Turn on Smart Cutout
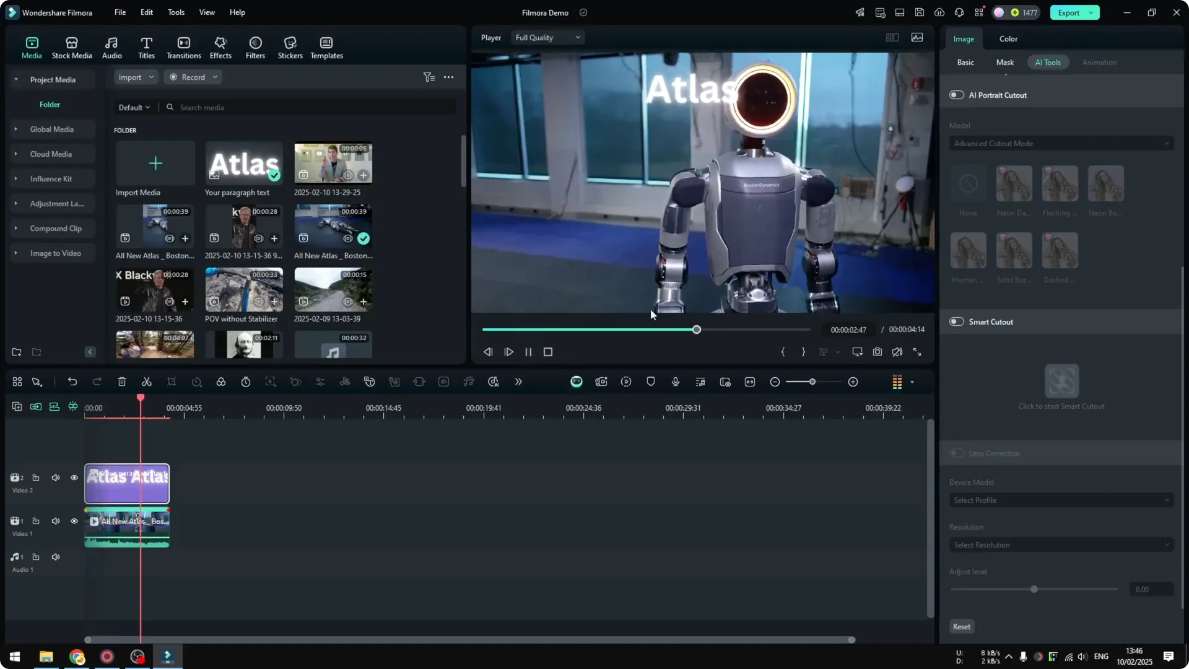1189x669 pixels. 956,321
